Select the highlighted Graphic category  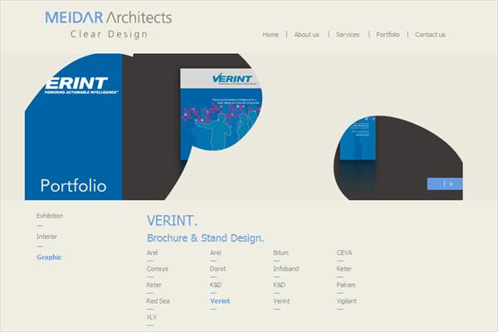coord(49,257)
